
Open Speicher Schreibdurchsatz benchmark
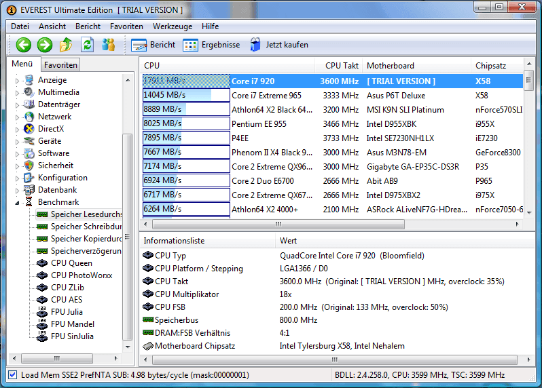click(x=79, y=227)
